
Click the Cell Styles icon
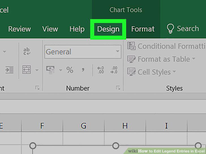[131, 72]
